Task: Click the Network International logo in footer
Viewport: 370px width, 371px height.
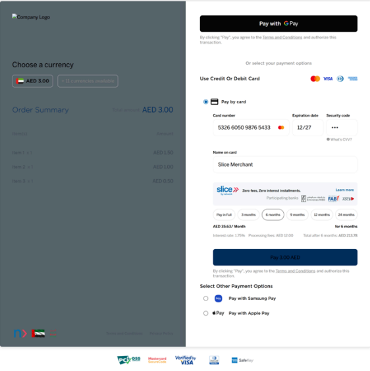Action: [x=20, y=333]
